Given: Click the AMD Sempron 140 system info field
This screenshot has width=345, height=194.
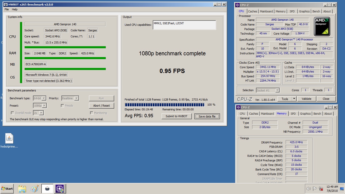Looking at the screenshot, I should (65, 24).
